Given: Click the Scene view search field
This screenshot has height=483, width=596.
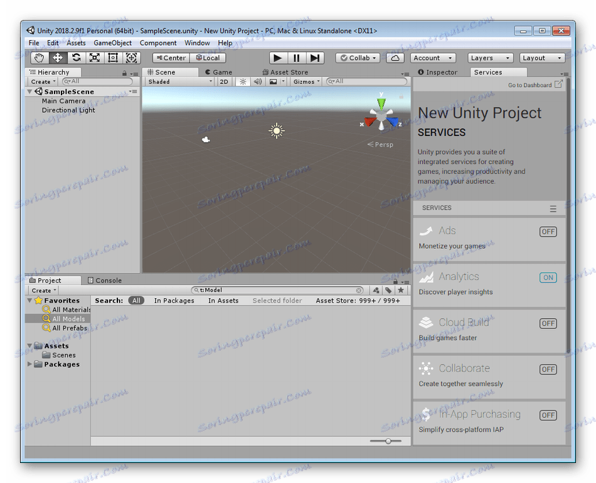Looking at the screenshot, I should [x=367, y=81].
